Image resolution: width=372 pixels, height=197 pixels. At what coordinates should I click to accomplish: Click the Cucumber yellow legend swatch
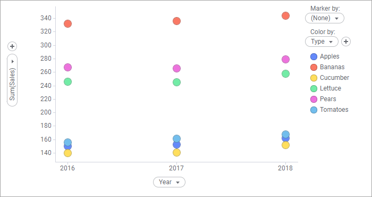[x=314, y=78]
